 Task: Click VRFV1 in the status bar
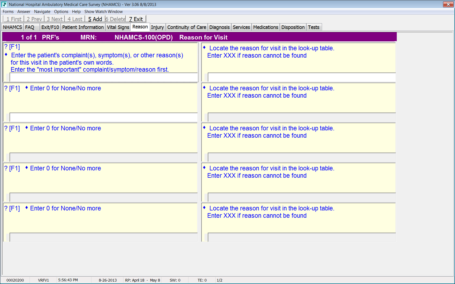click(44, 280)
